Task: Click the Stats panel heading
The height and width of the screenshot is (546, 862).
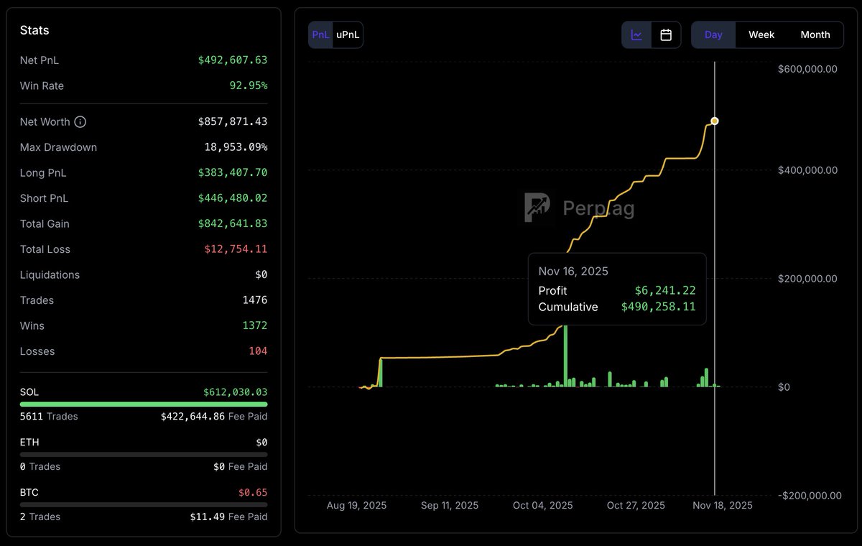Action: pos(34,30)
